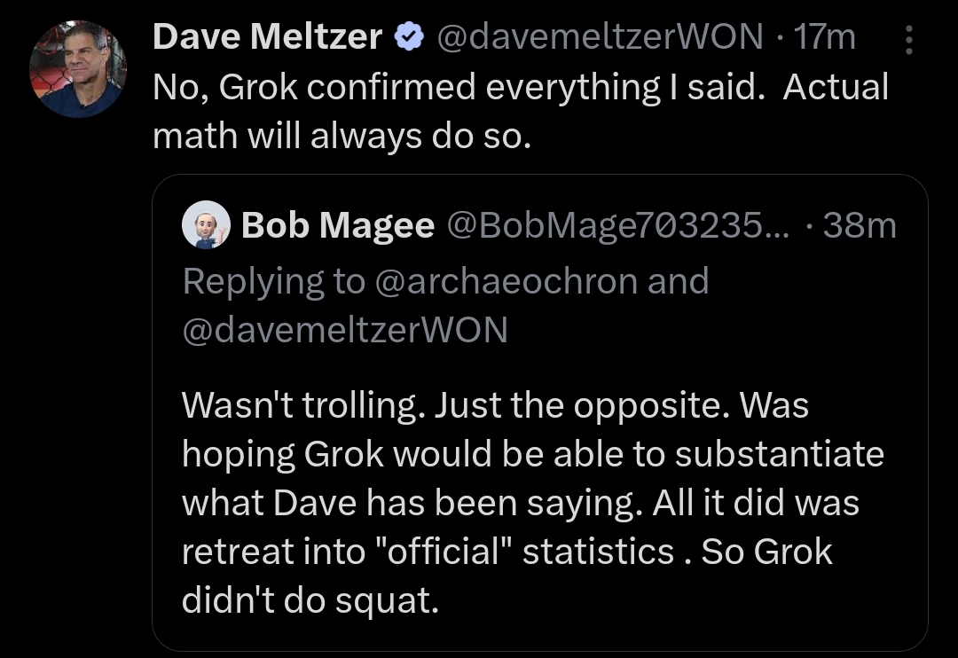Click the "Replying to" label text
The width and height of the screenshot is (958, 658).
273,281
